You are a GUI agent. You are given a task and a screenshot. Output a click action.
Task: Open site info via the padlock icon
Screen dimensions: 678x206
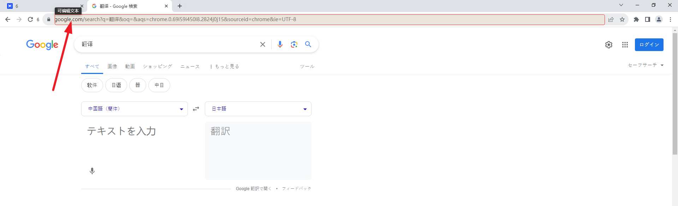pos(49,19)
